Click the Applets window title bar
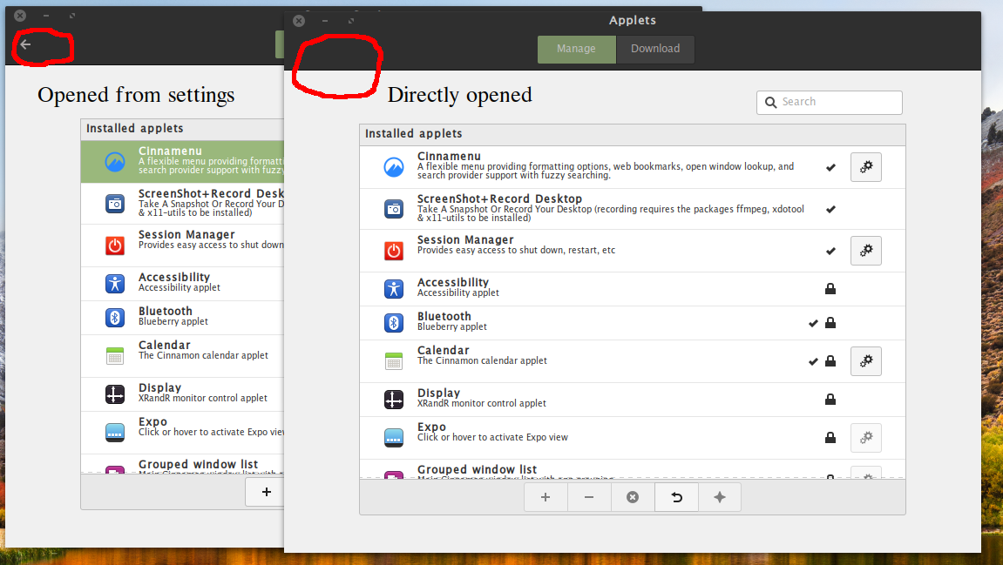The width and height of the screenshot is (1003, 565). [x=632, y=20]
